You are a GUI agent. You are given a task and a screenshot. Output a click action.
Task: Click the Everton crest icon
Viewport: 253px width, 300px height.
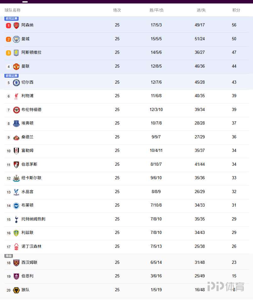[x=16, y=124]
